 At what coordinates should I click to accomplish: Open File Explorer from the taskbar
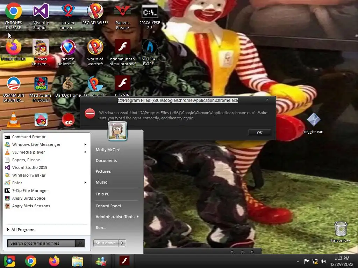(78, 261)
